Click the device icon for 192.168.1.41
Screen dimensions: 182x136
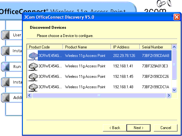33,67
